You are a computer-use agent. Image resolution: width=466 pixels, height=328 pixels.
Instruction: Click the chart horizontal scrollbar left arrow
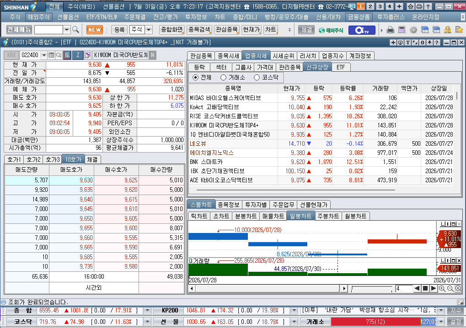192,288
